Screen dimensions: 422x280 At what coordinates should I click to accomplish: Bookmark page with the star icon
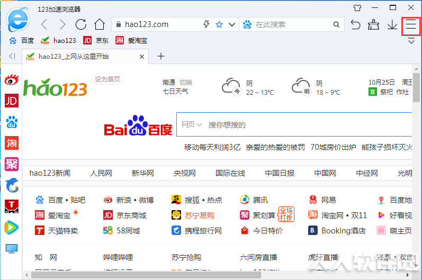(x=219, y=25)
